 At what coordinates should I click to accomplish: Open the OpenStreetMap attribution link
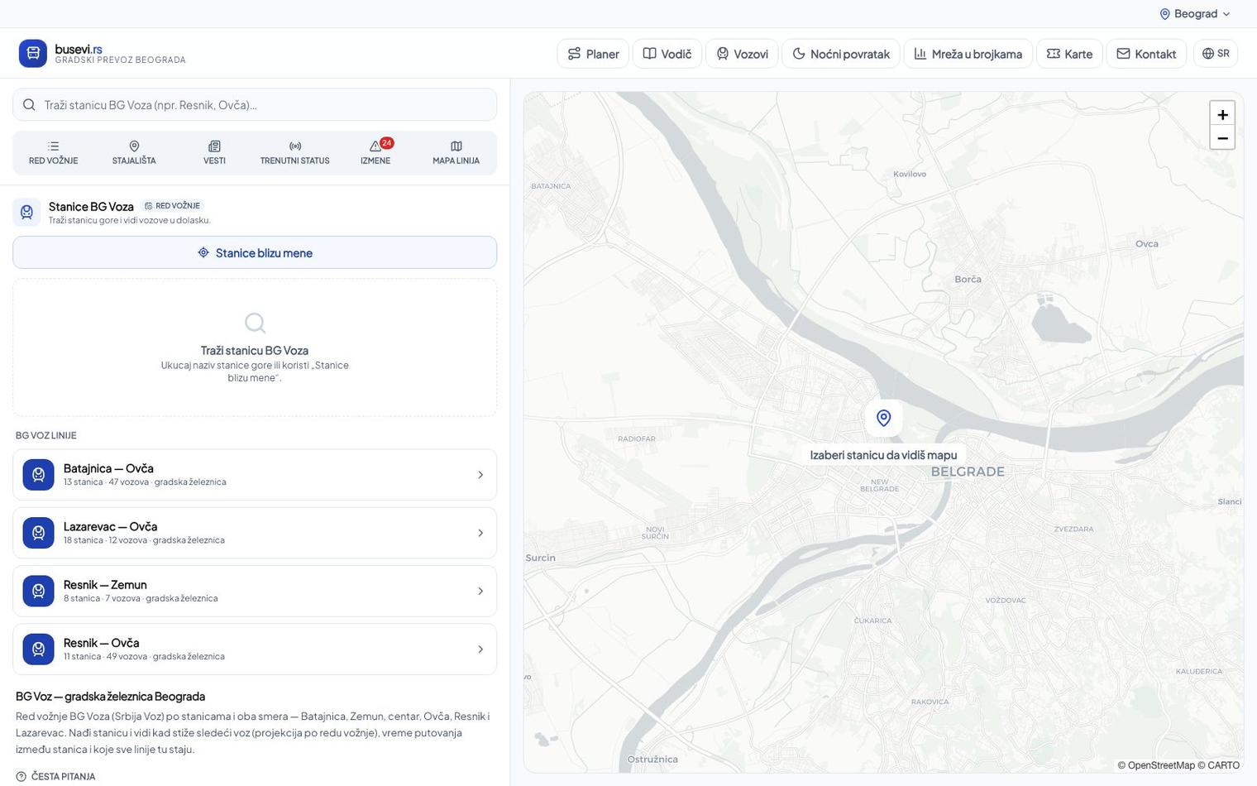click(1161, 765)
